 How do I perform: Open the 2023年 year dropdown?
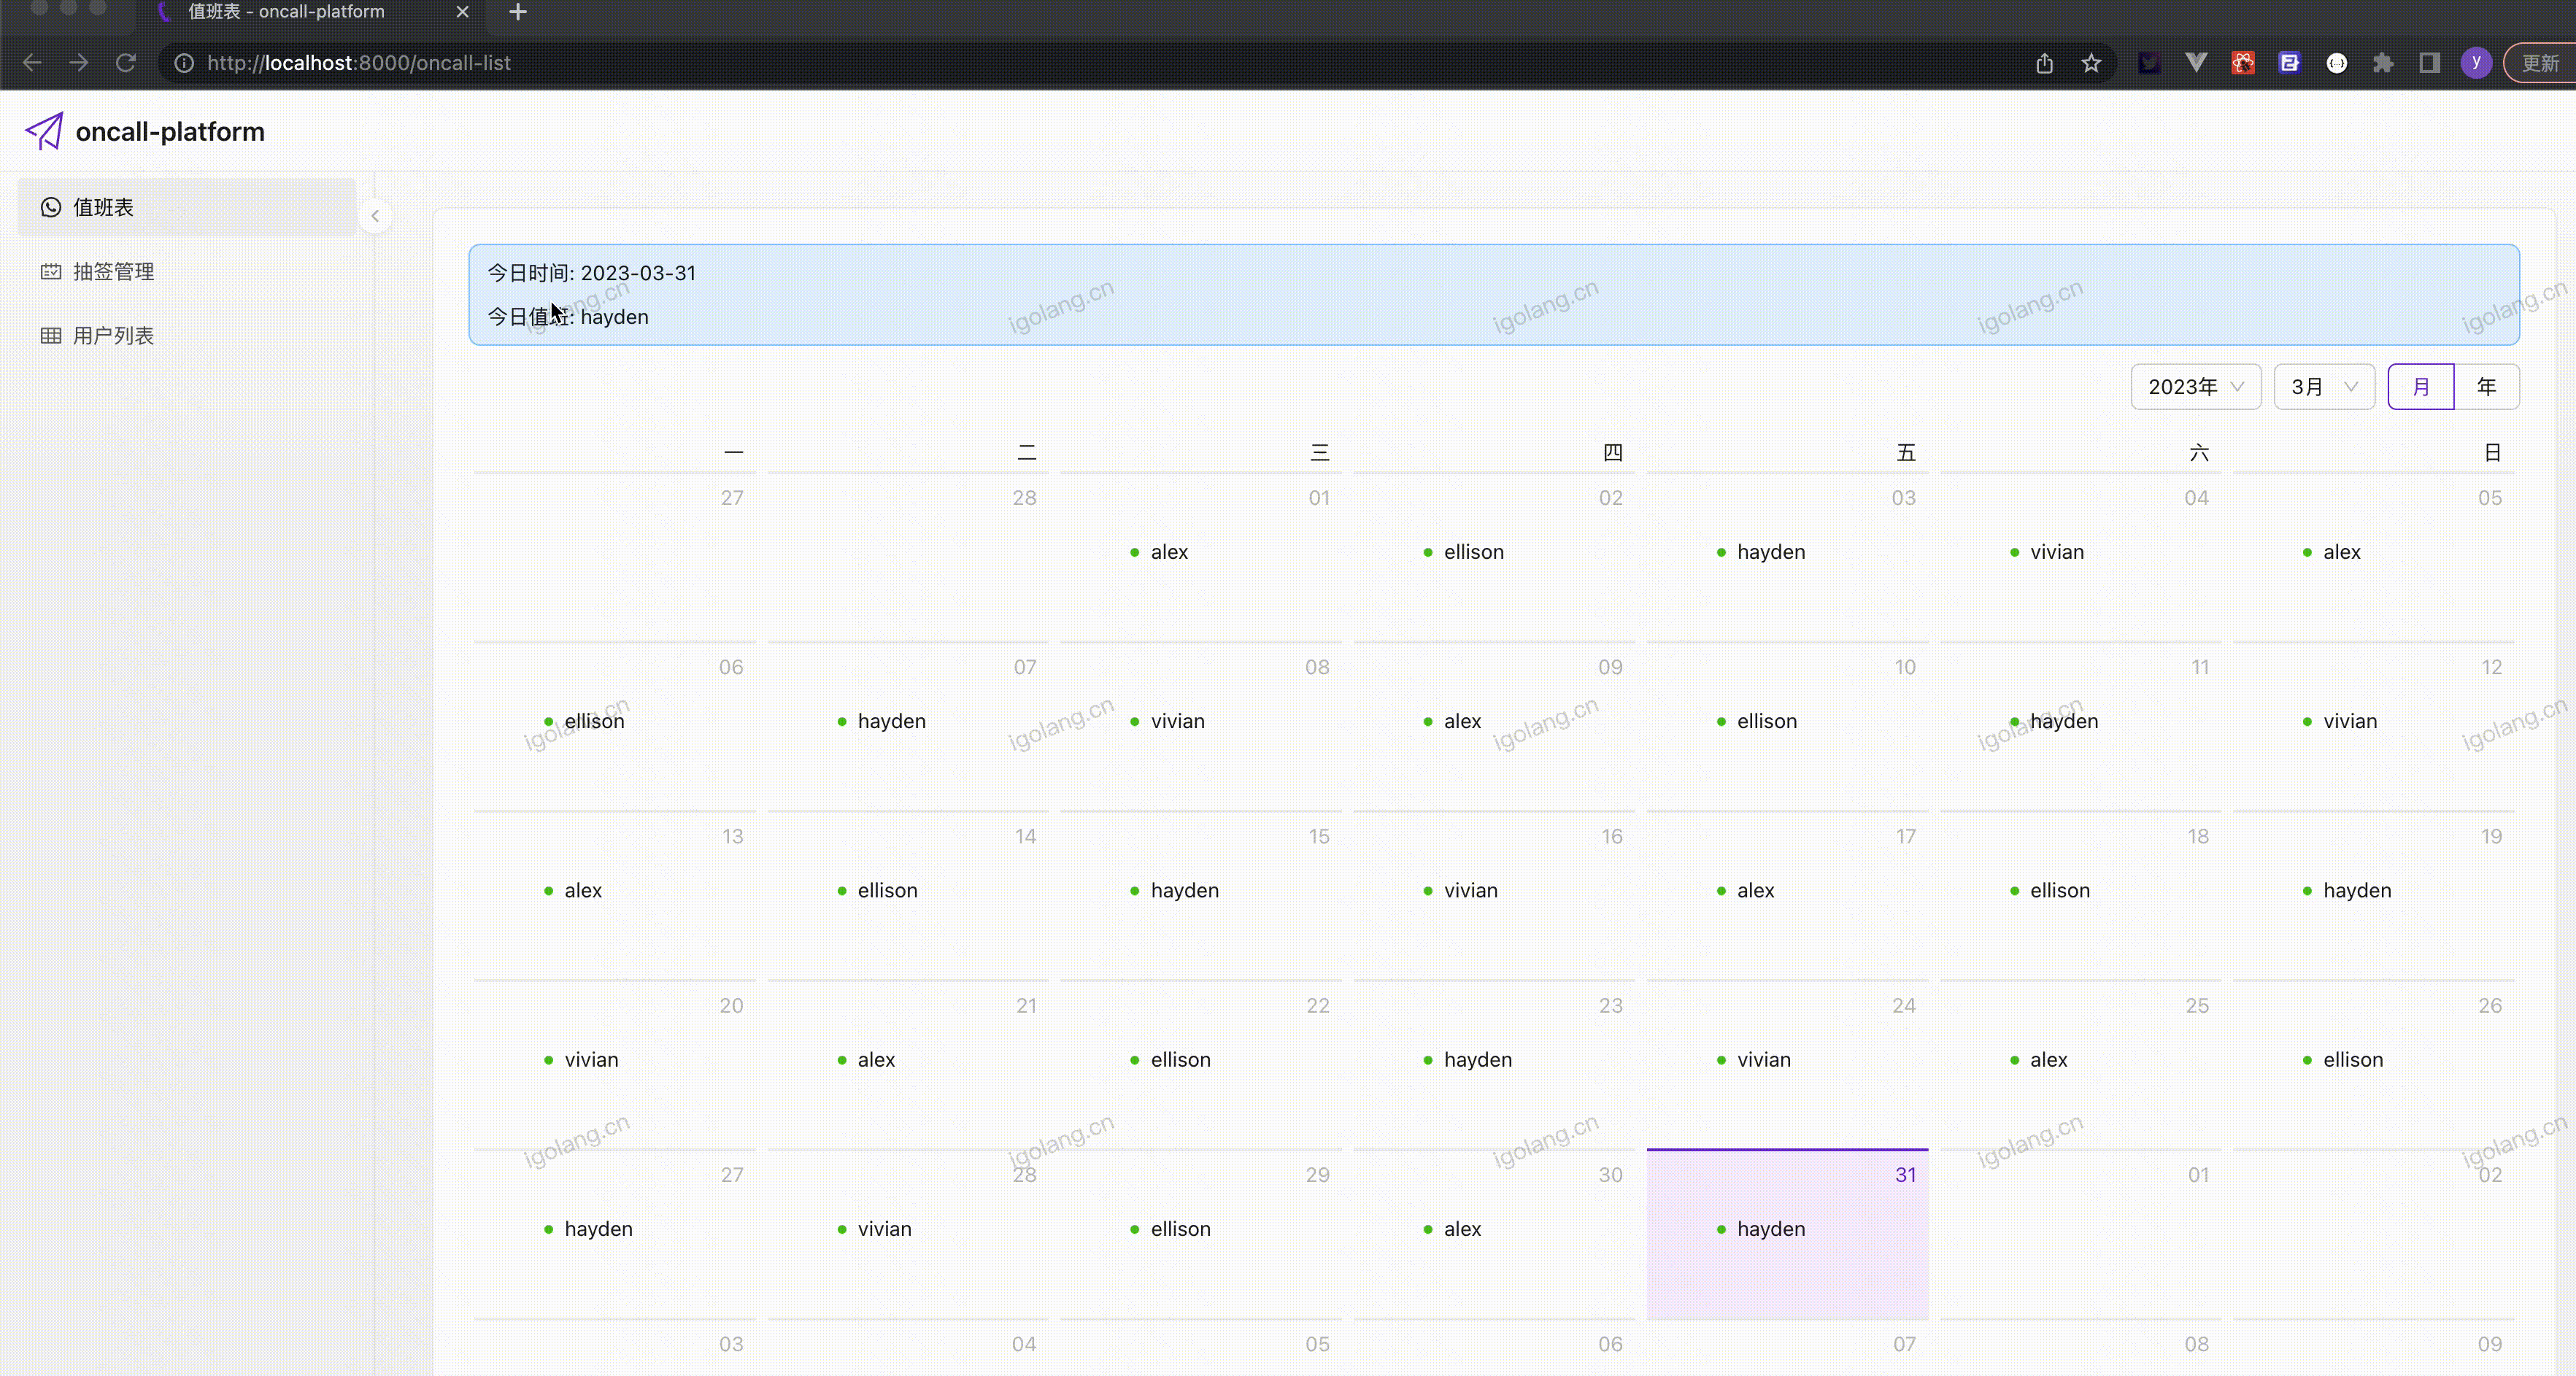click(x=2195, y=387)
